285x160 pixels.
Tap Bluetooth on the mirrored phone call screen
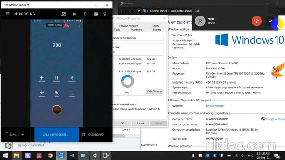click(x=72, y=79)
